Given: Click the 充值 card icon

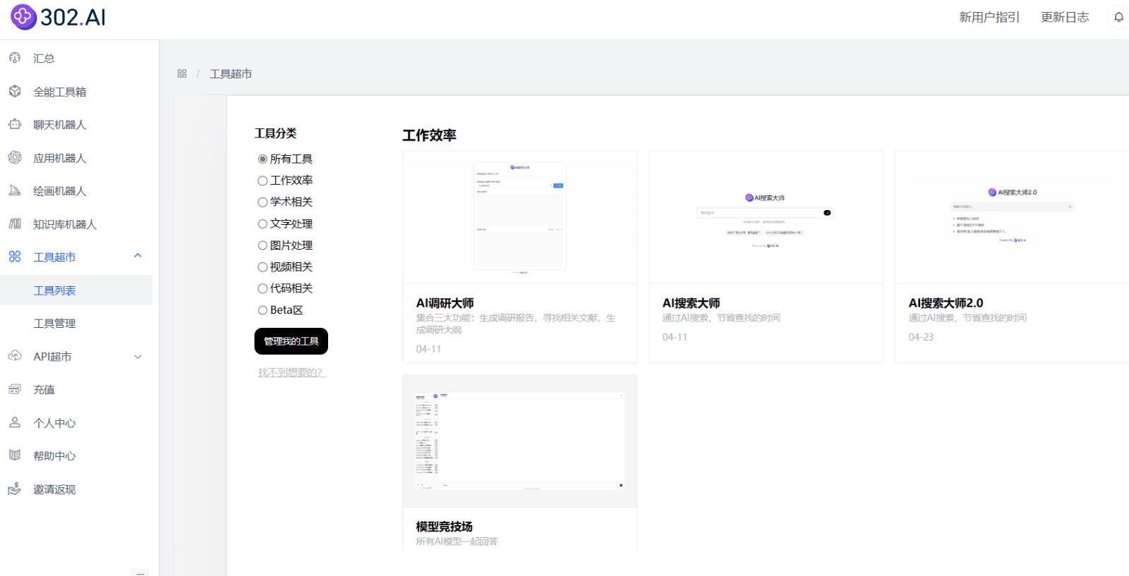Looking at the screenshot, I should [15, 389].
